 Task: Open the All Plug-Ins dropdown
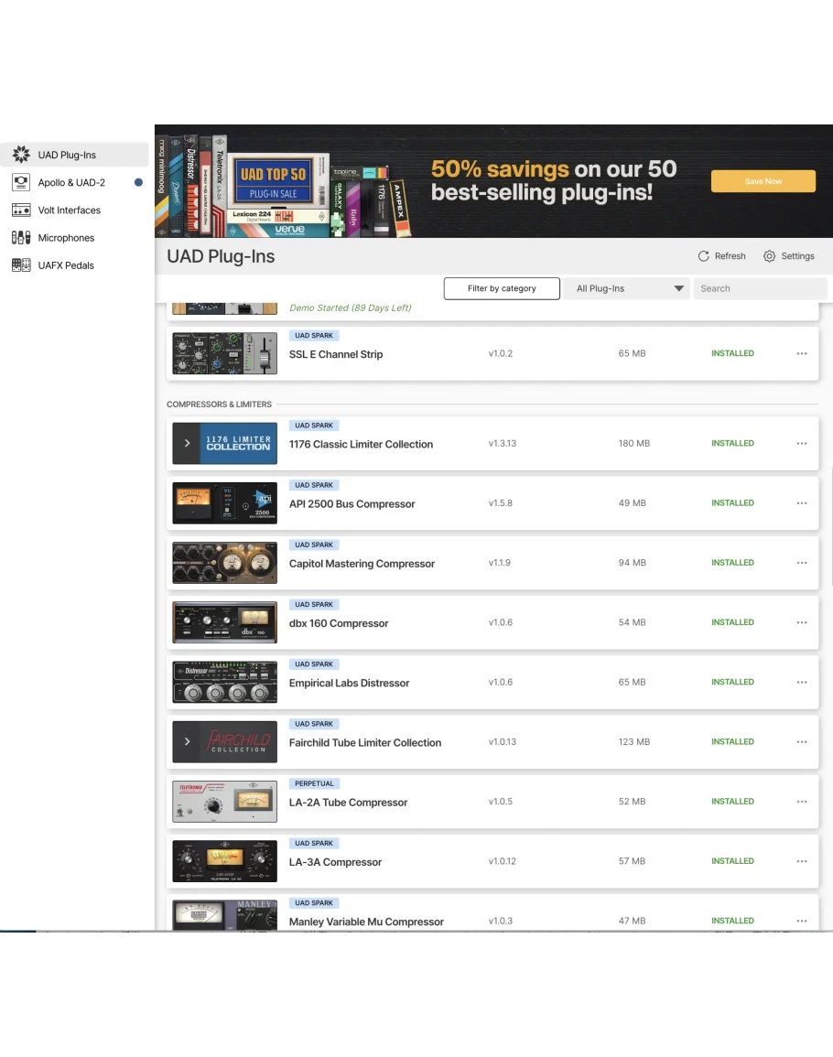(627, 288)
